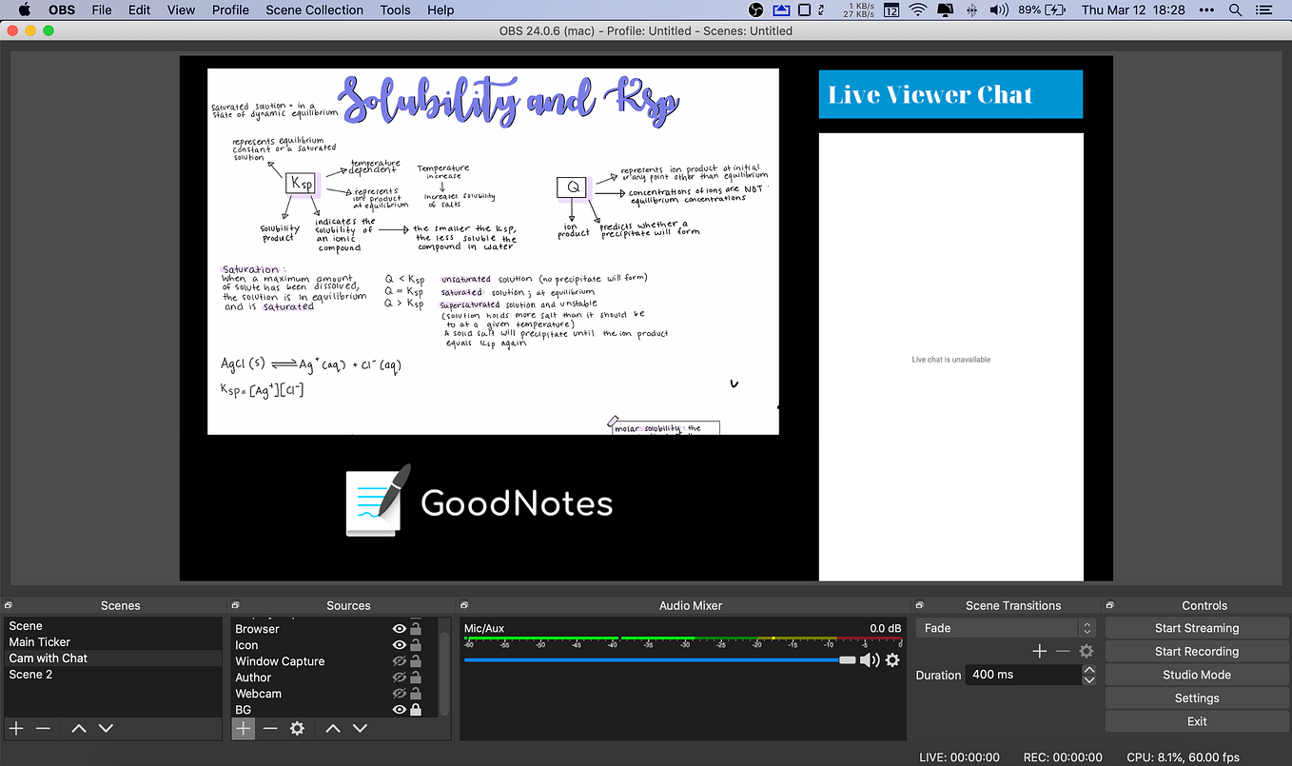Image resolution: width=1292 pixels, height=766 pixels.
Task: Enable Studio Mode
Action: [x=1196, y=674]
